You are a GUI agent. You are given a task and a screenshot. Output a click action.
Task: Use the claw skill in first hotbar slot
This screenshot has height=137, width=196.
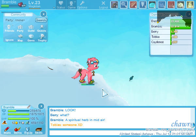pyautogui.click(x=114, y=5)
